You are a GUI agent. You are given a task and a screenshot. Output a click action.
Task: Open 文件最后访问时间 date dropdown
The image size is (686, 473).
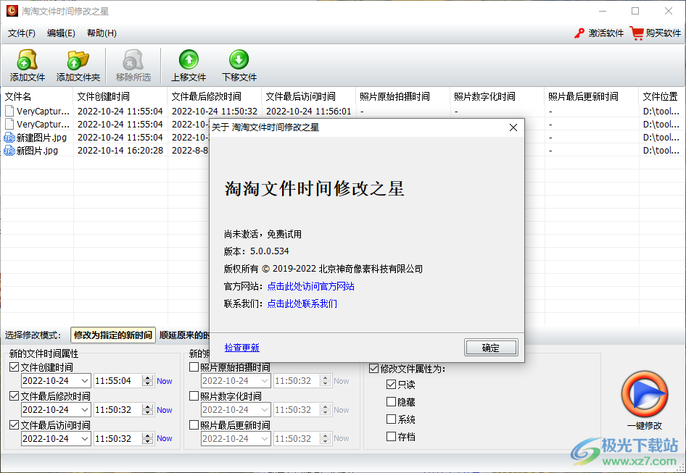tap(85, 438)
